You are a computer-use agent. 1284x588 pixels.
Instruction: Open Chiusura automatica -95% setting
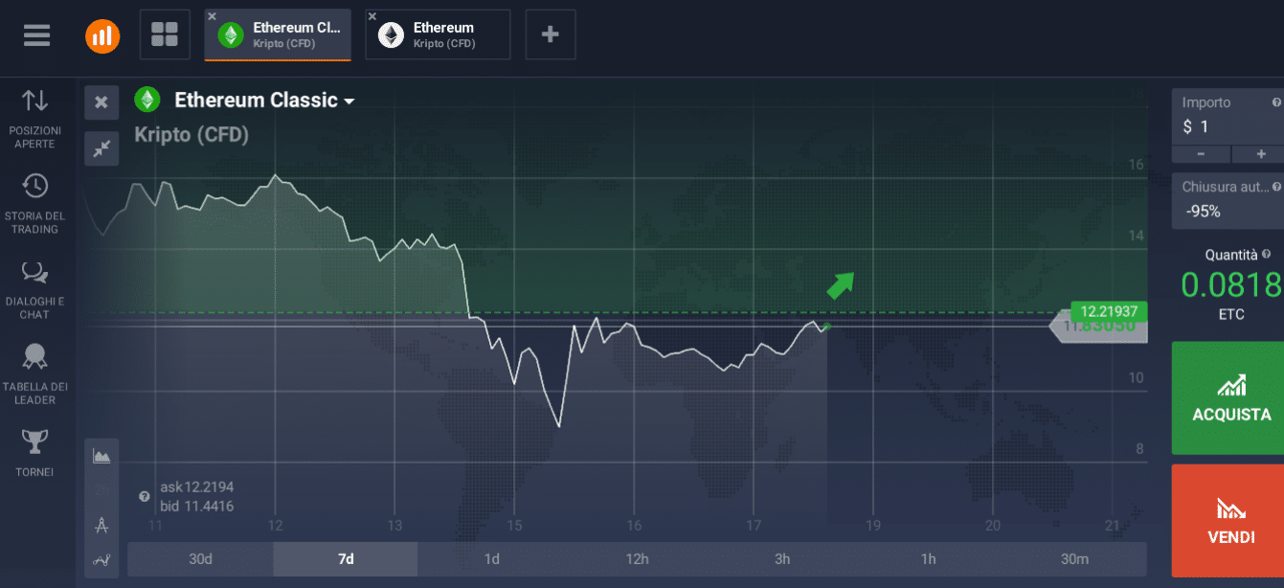coord(1228,201)
